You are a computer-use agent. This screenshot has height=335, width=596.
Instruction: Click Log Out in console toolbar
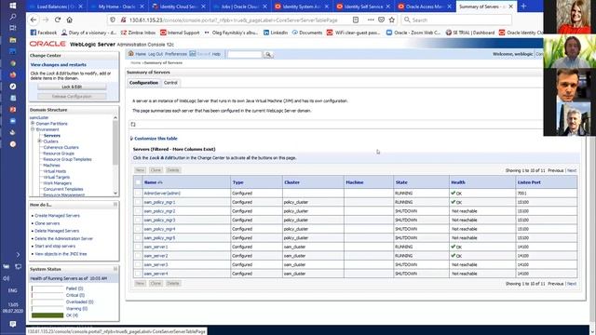[x=156, y=54]
